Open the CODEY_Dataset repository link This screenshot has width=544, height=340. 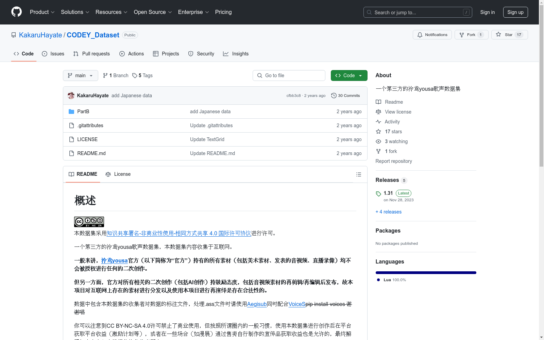pyautogui.click(x=93, y=35)
